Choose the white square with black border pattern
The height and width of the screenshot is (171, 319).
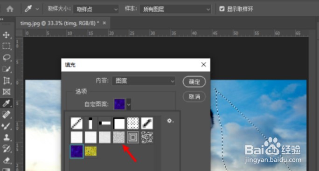(119, 123)
